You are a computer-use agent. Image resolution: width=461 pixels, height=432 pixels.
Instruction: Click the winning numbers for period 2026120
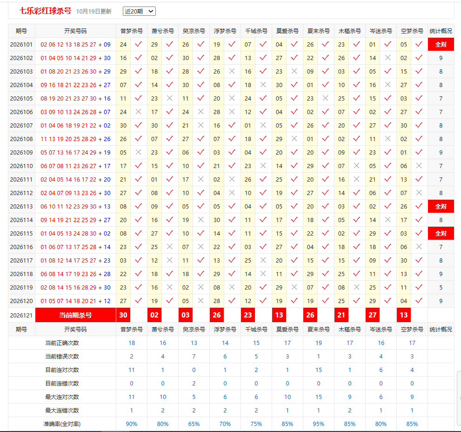(x=75, y=301)
